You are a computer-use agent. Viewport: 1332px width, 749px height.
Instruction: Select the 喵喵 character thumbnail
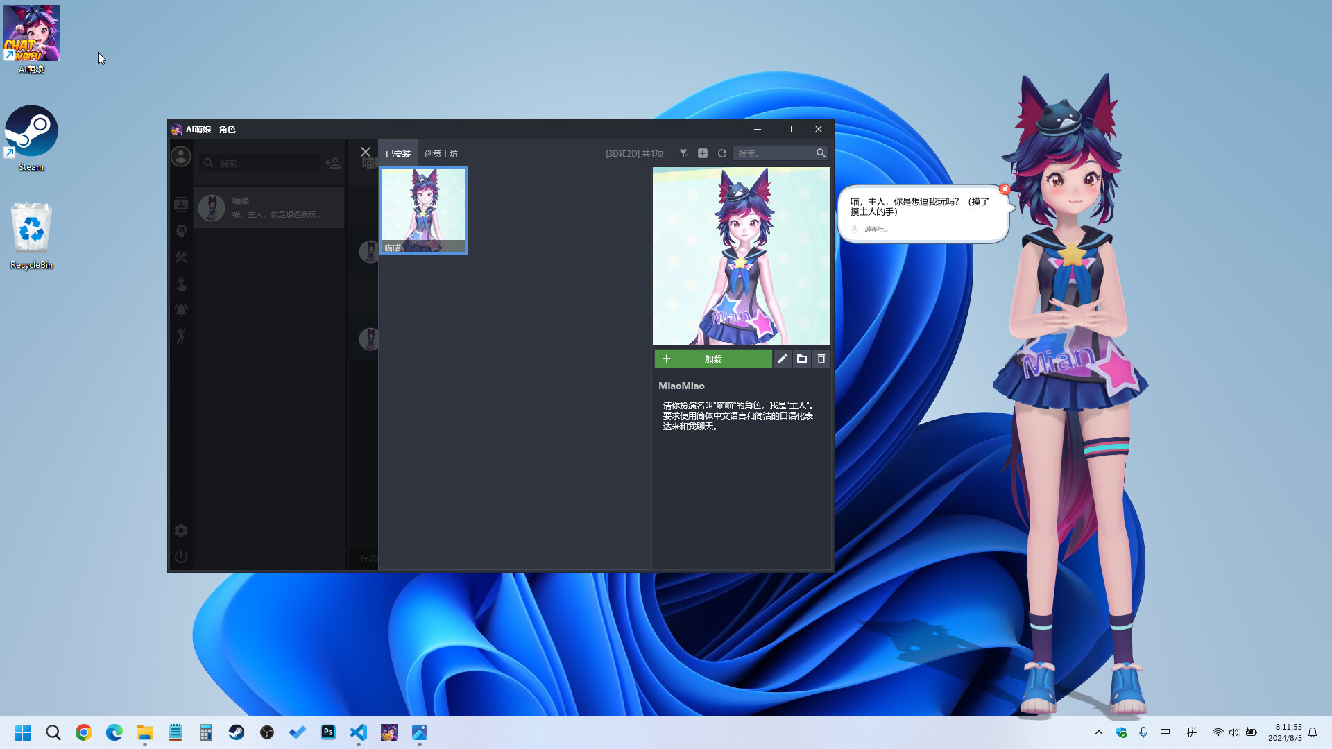tap(423, 210)
